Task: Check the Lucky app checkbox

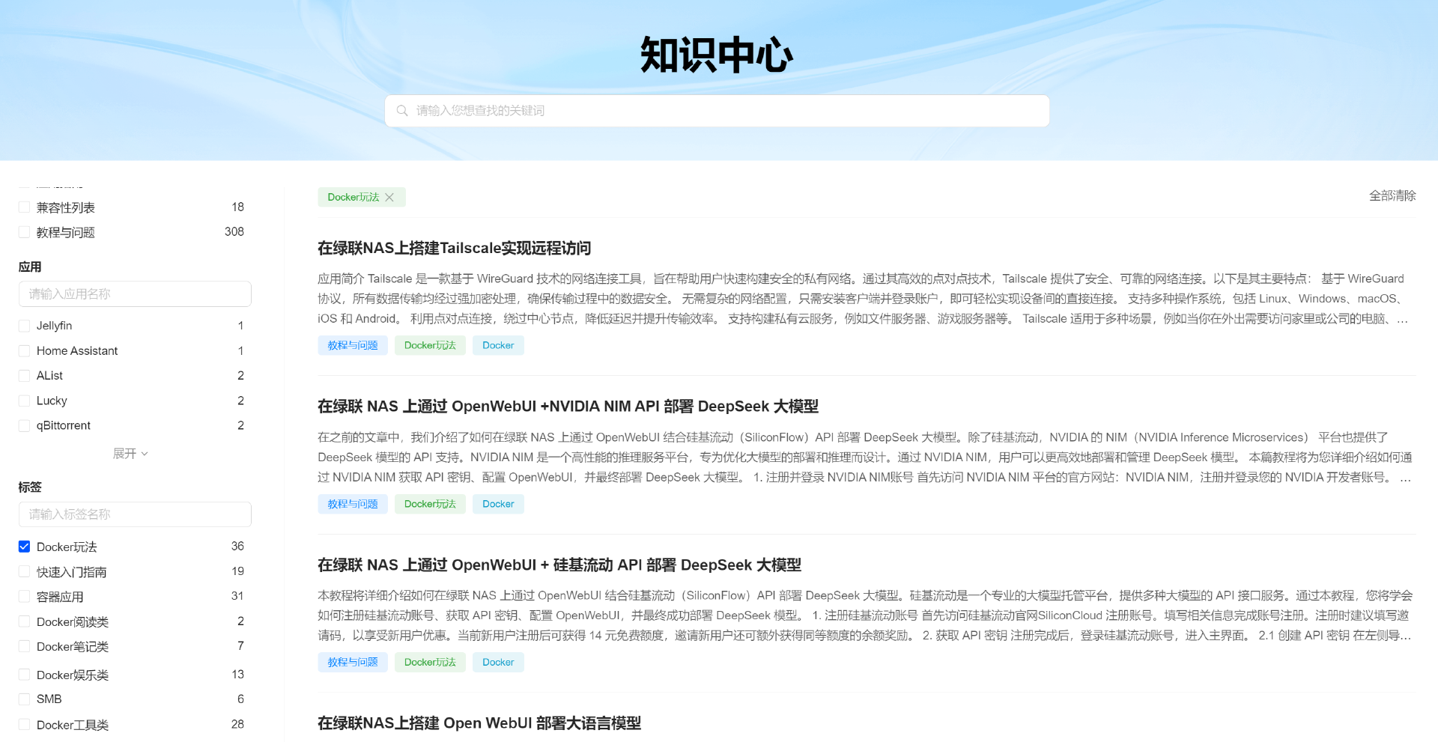Action: tap(24, 401)
